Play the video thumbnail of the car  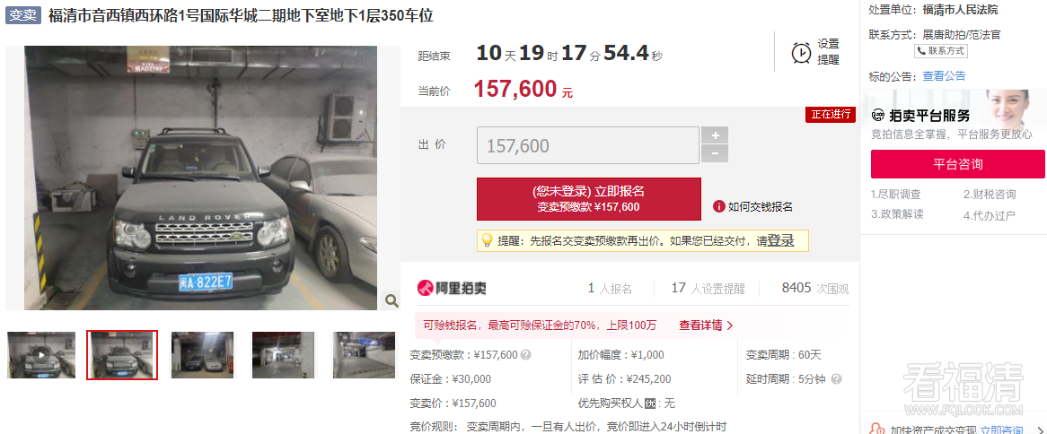[41, 355]
